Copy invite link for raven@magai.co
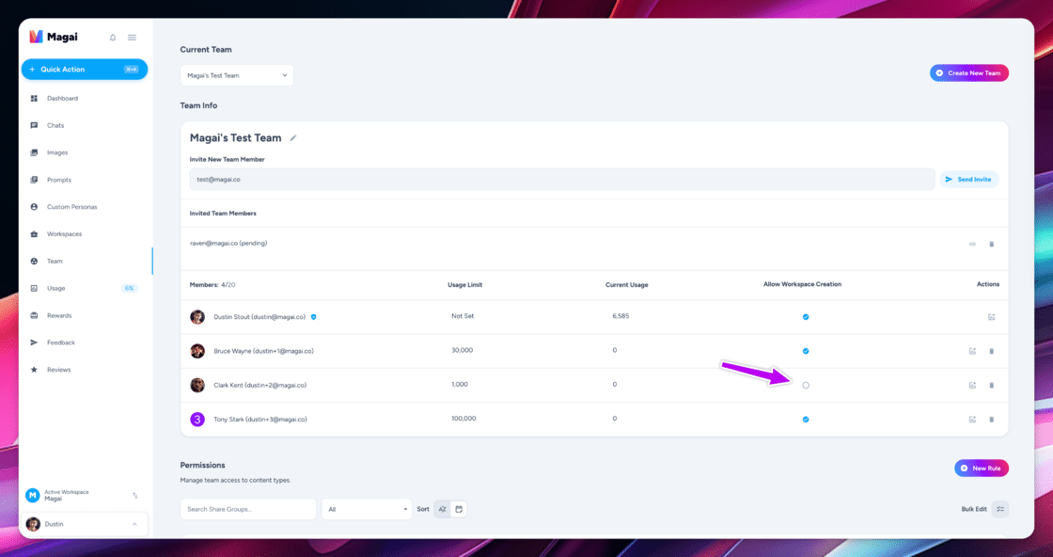 972,244
